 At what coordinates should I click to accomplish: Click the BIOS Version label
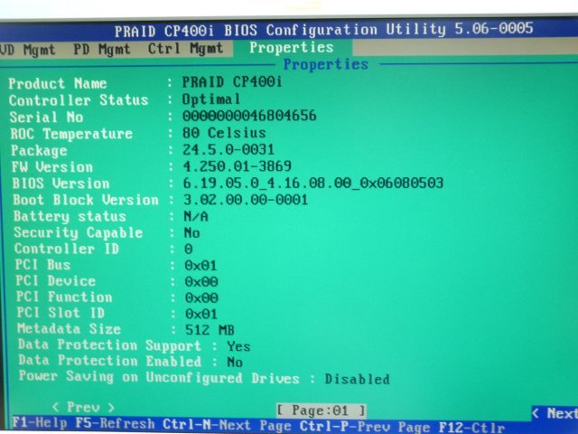(x=61, y=184)
